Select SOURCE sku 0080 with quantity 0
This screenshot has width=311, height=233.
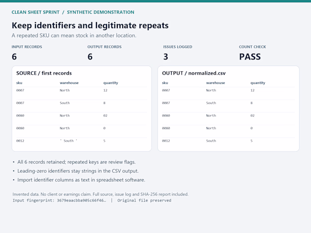(20, 128)
